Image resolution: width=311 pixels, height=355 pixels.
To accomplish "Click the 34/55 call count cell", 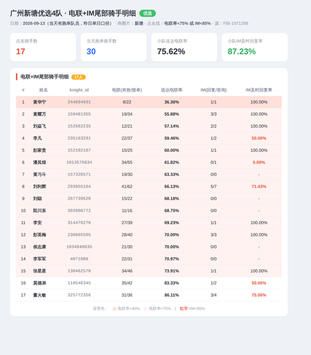I will point(127,163).
